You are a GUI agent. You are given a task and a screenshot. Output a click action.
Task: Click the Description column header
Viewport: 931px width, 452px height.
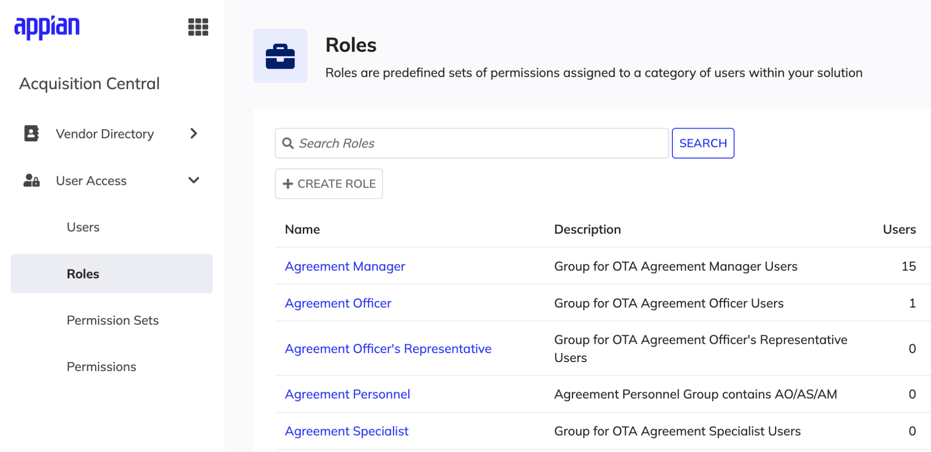coord(587,229)
